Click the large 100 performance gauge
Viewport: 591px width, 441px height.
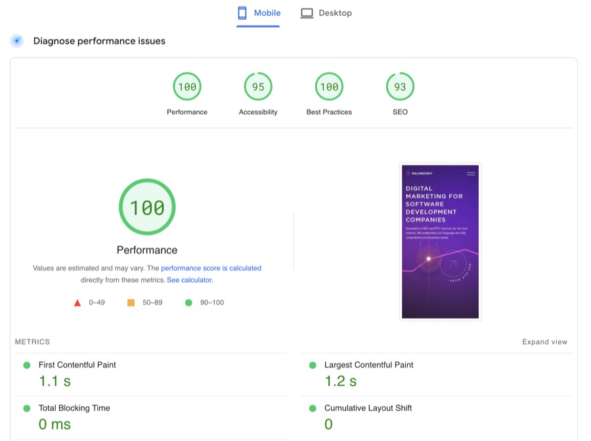147,207
